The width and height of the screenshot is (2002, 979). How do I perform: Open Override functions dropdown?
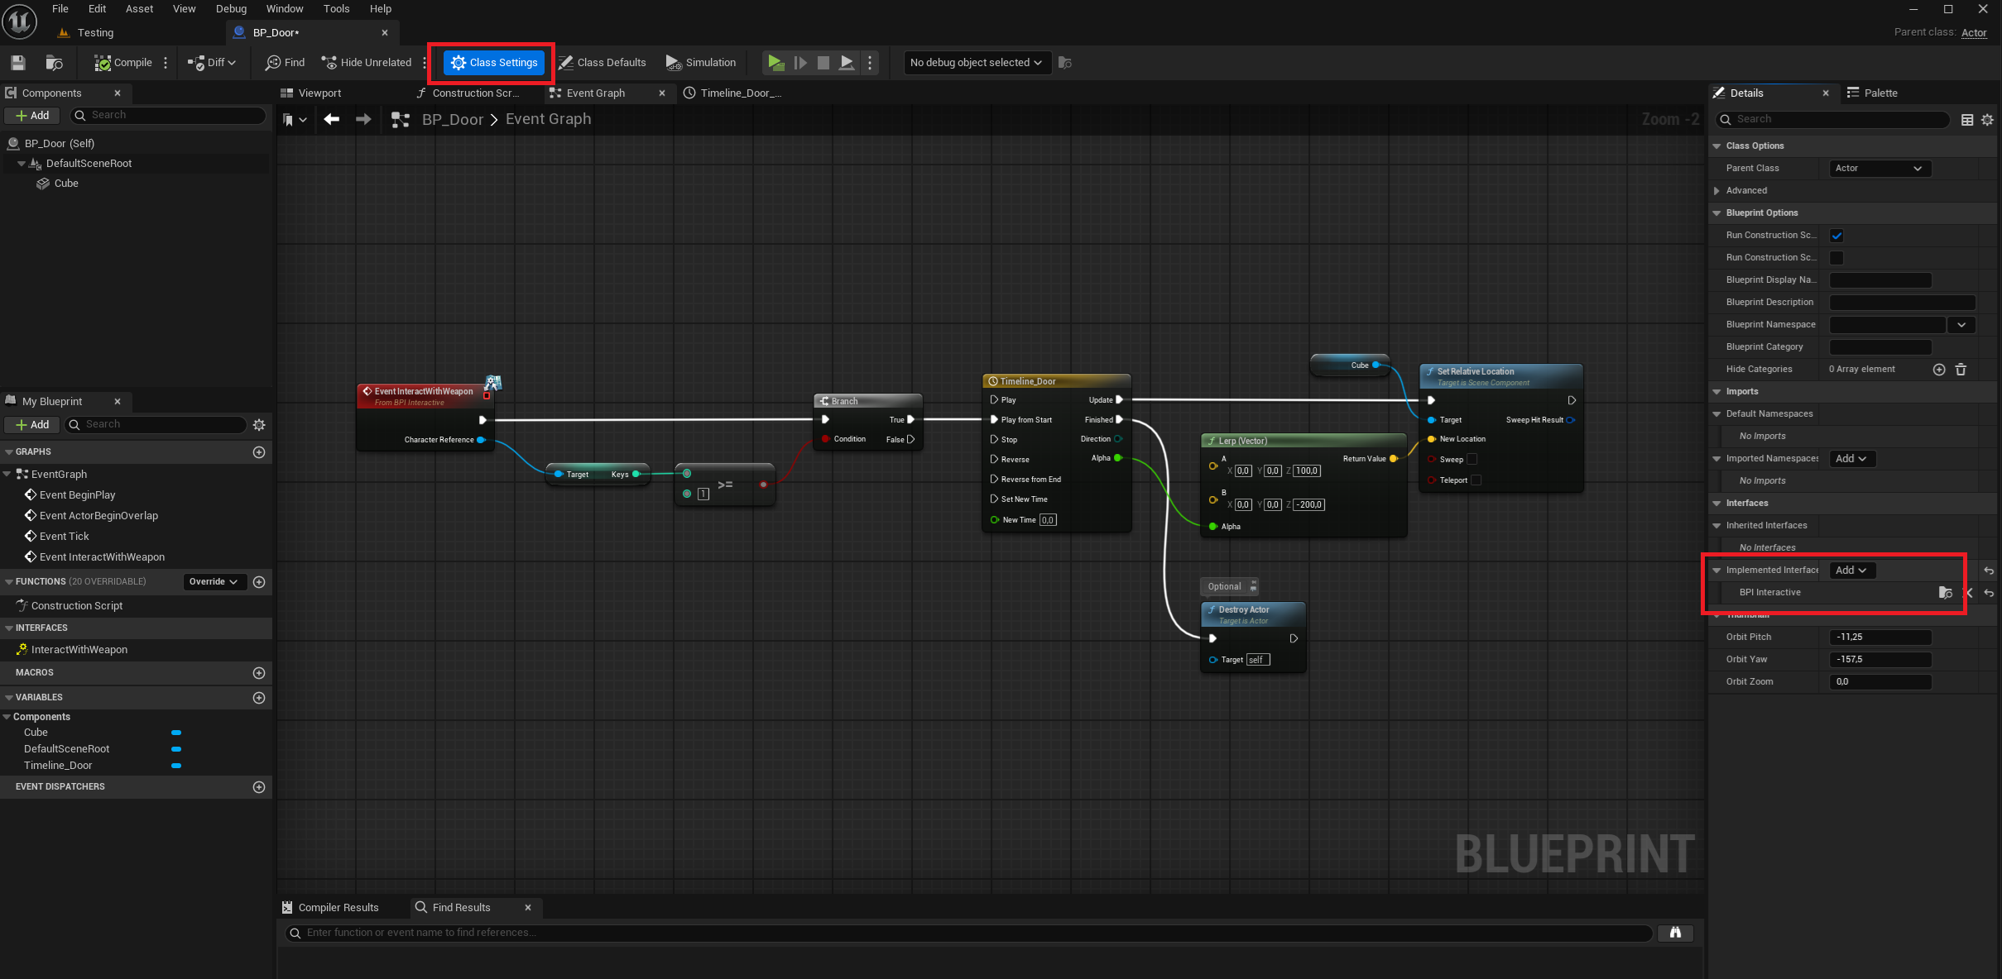pos(214,582)
